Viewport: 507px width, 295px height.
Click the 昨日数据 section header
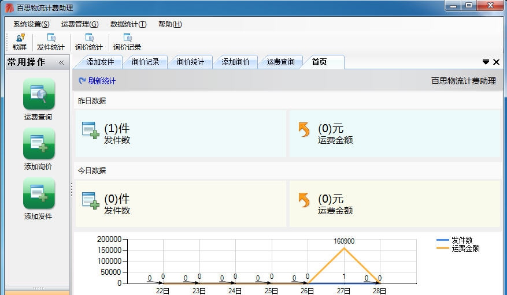92,101
